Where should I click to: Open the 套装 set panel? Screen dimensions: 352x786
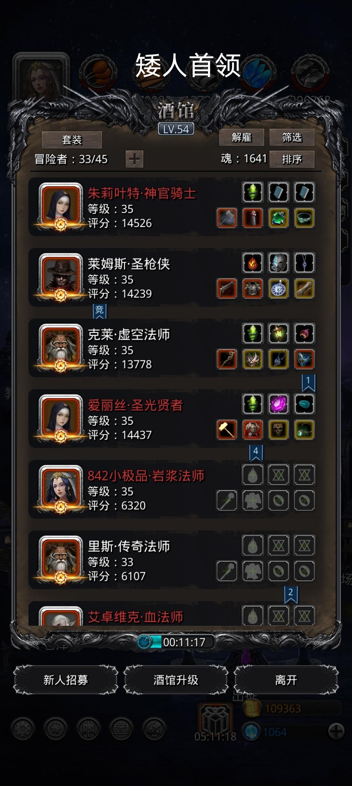(x=72, y=140)
